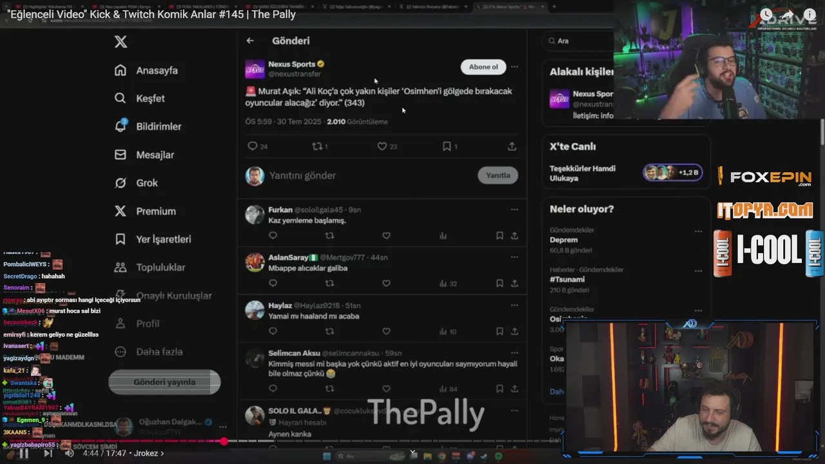This screenshot has width=825, height=464.
Task: Click the YouTube share arrow icon
Action: click(x=788, y=14)
